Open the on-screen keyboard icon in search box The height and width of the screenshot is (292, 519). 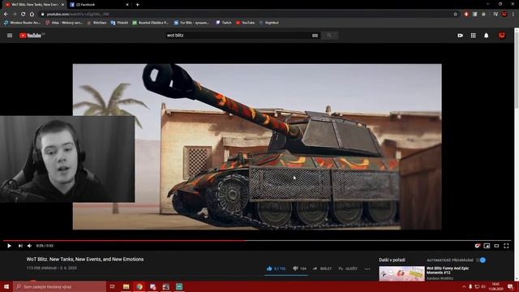pos(315,36)
